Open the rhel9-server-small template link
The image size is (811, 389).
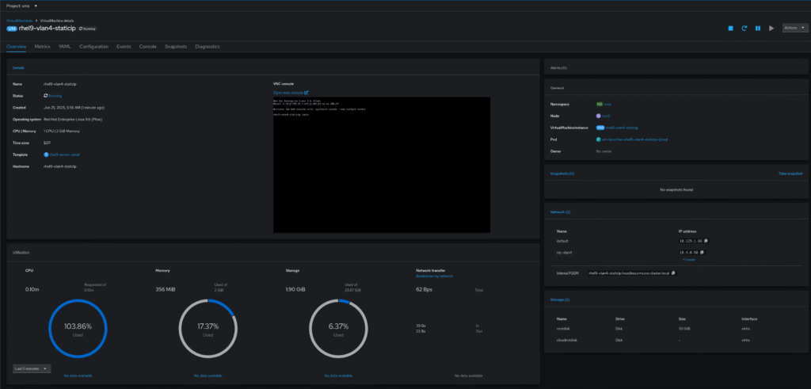point(65,154)
